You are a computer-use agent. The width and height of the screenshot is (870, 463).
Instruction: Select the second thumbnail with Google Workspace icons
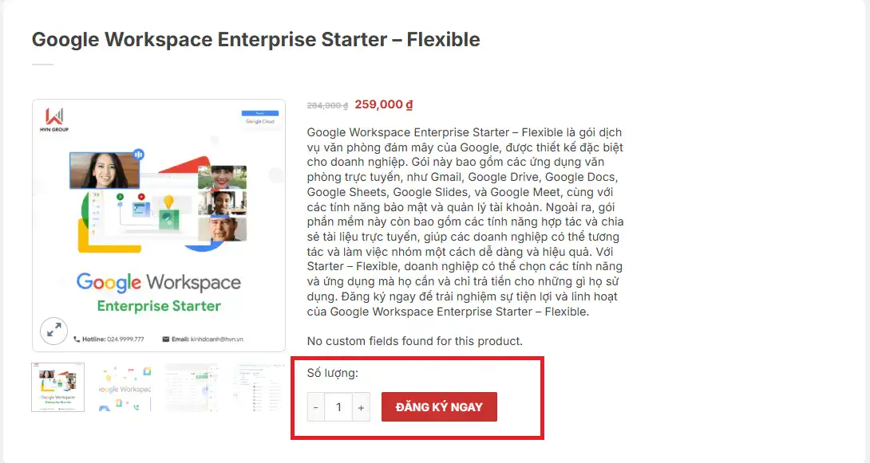[x=125, y=387]
